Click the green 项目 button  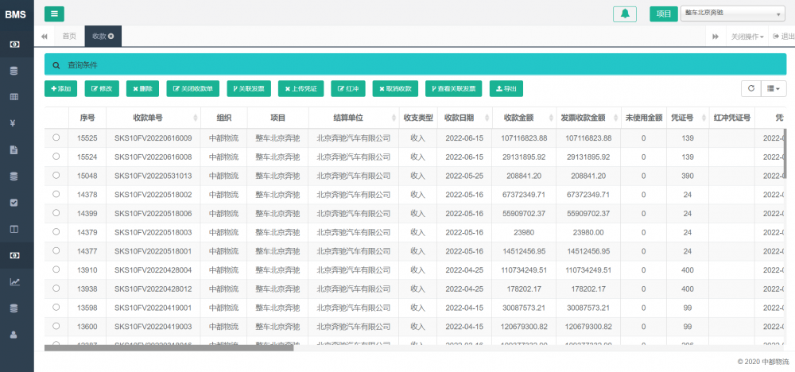pos(664,14)
